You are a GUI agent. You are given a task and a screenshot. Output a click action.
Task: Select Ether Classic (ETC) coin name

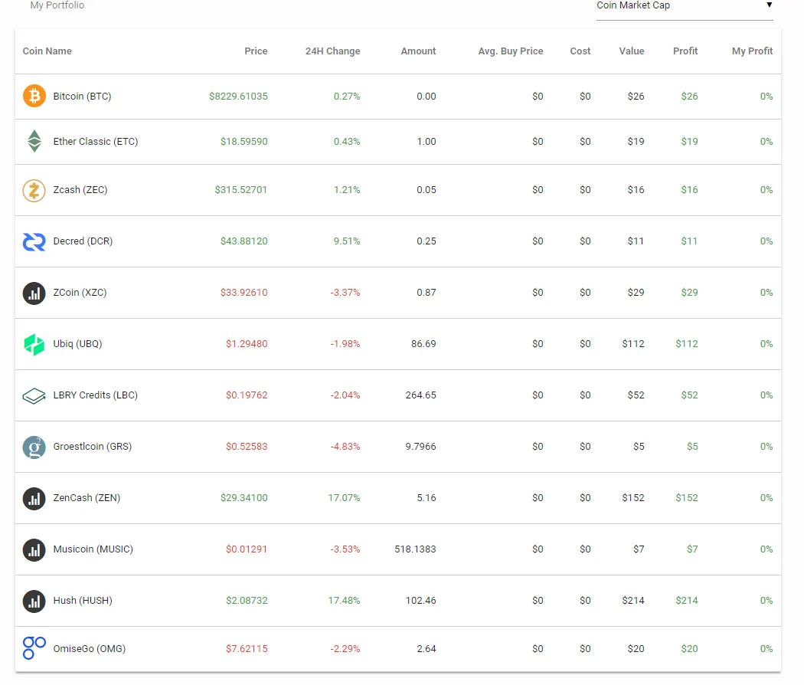96,141
